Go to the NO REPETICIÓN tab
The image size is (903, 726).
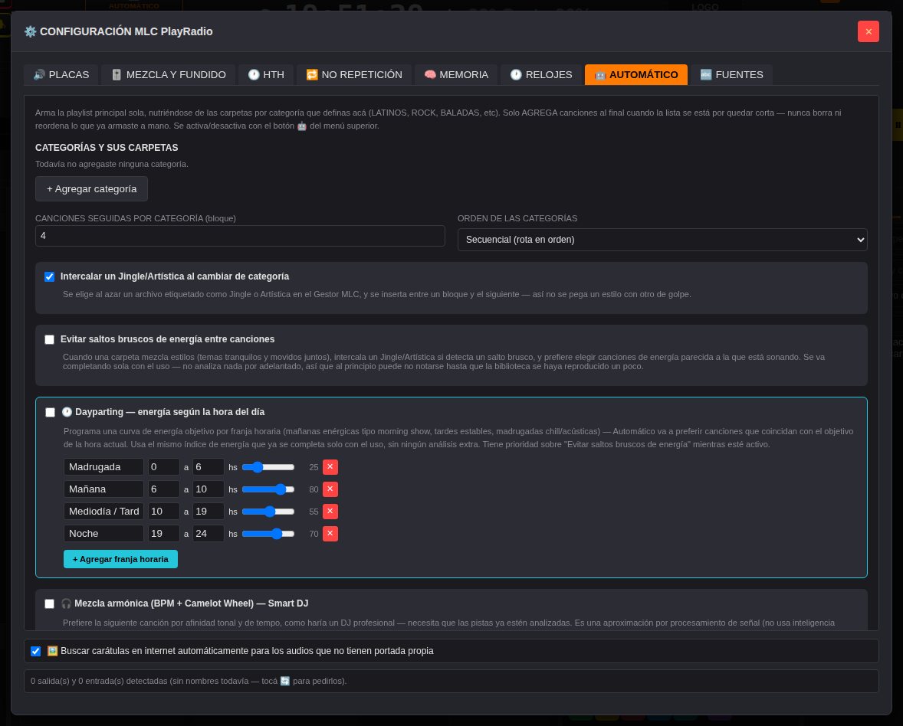(354, 75)
